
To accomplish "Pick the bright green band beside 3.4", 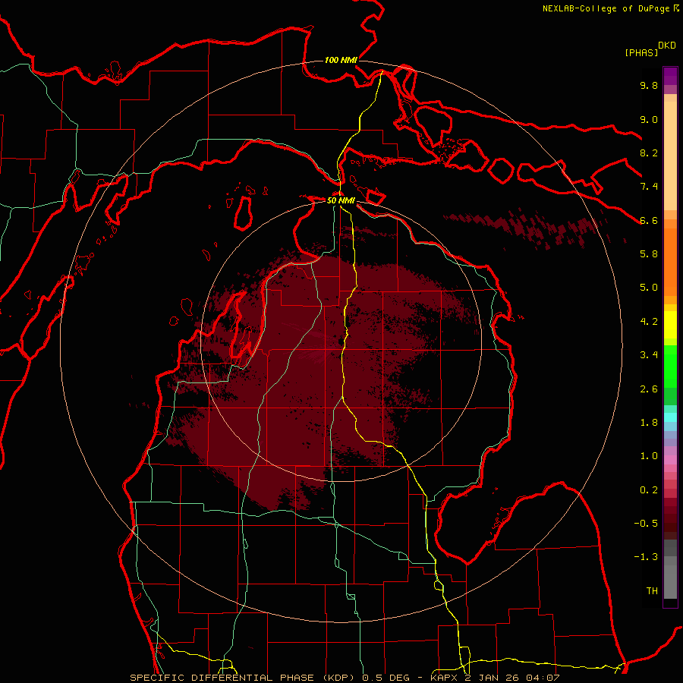I will pos(670,366).
